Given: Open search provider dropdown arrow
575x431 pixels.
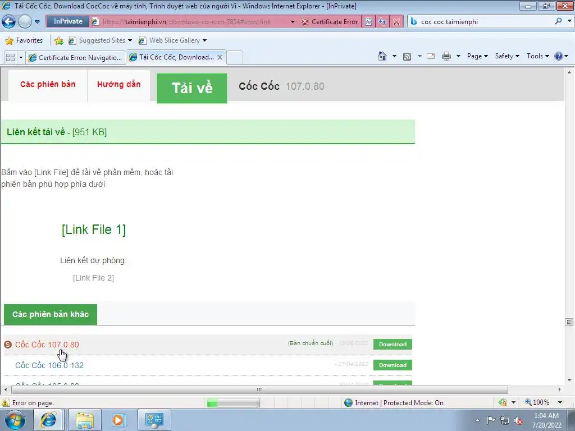Looking at the screenshot, I should tap(569, 21).
